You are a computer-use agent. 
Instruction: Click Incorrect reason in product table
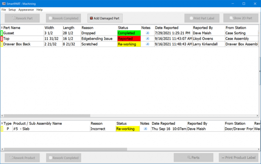(x=103, y=129)
